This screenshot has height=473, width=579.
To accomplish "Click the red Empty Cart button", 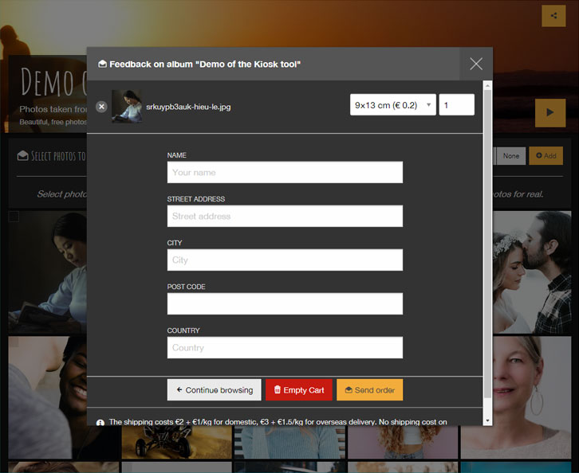I will pos(299,389).
